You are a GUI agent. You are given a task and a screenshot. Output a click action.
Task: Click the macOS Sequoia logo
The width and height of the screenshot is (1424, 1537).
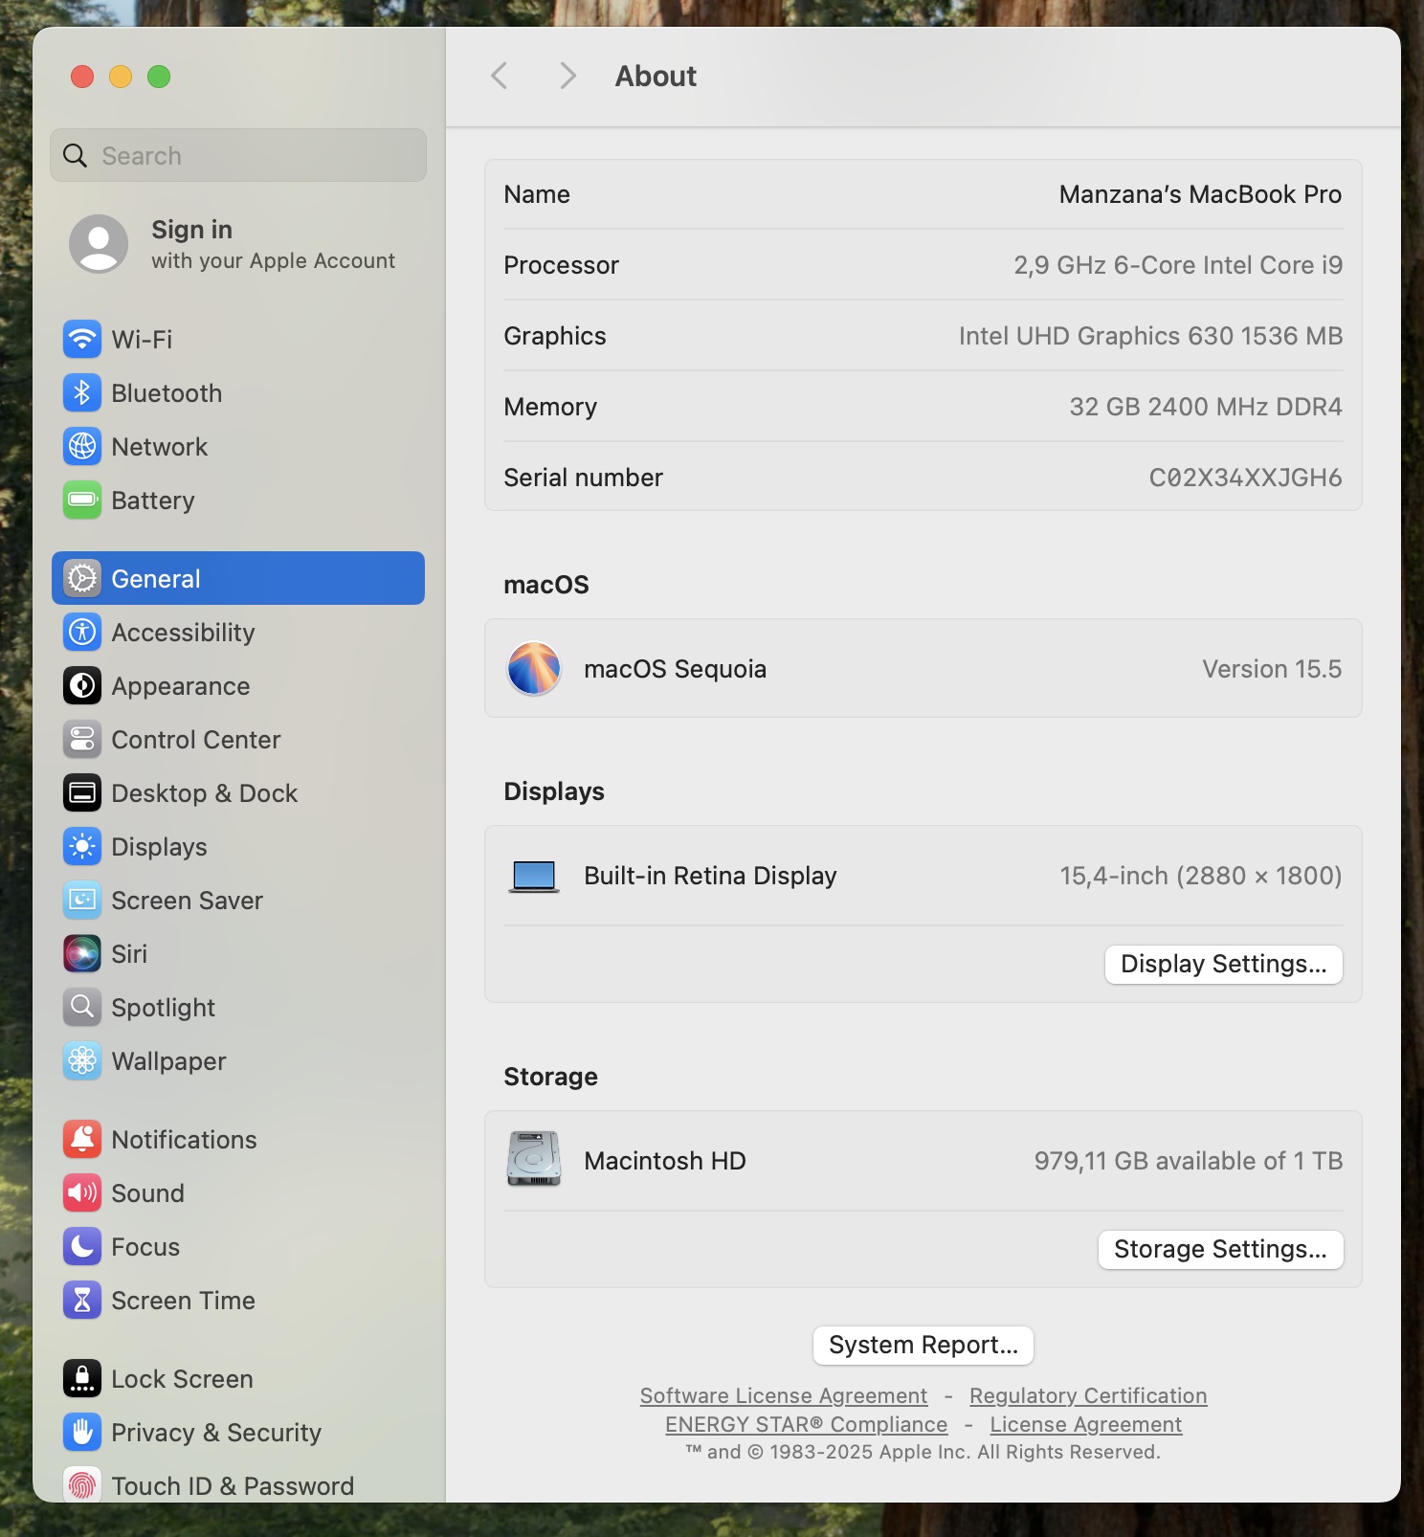click(x=534, y=668)
